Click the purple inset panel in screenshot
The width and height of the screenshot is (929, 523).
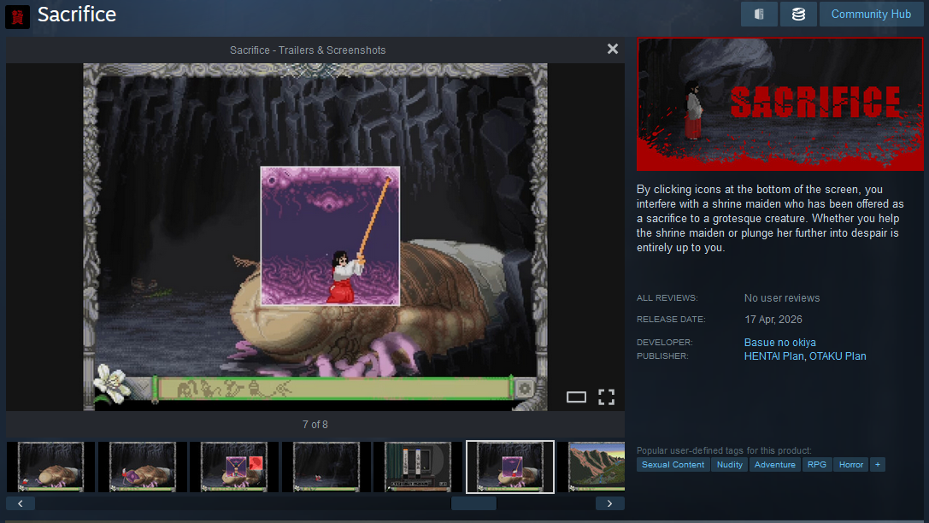[330, 236]
